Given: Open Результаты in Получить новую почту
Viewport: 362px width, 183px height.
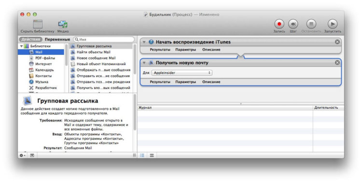Looking at the screenshot, I should coord(160,82).
